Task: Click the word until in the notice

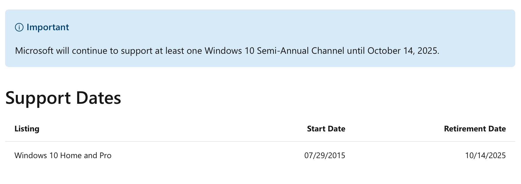Action: pyautogui.click(x=356, y=51)
